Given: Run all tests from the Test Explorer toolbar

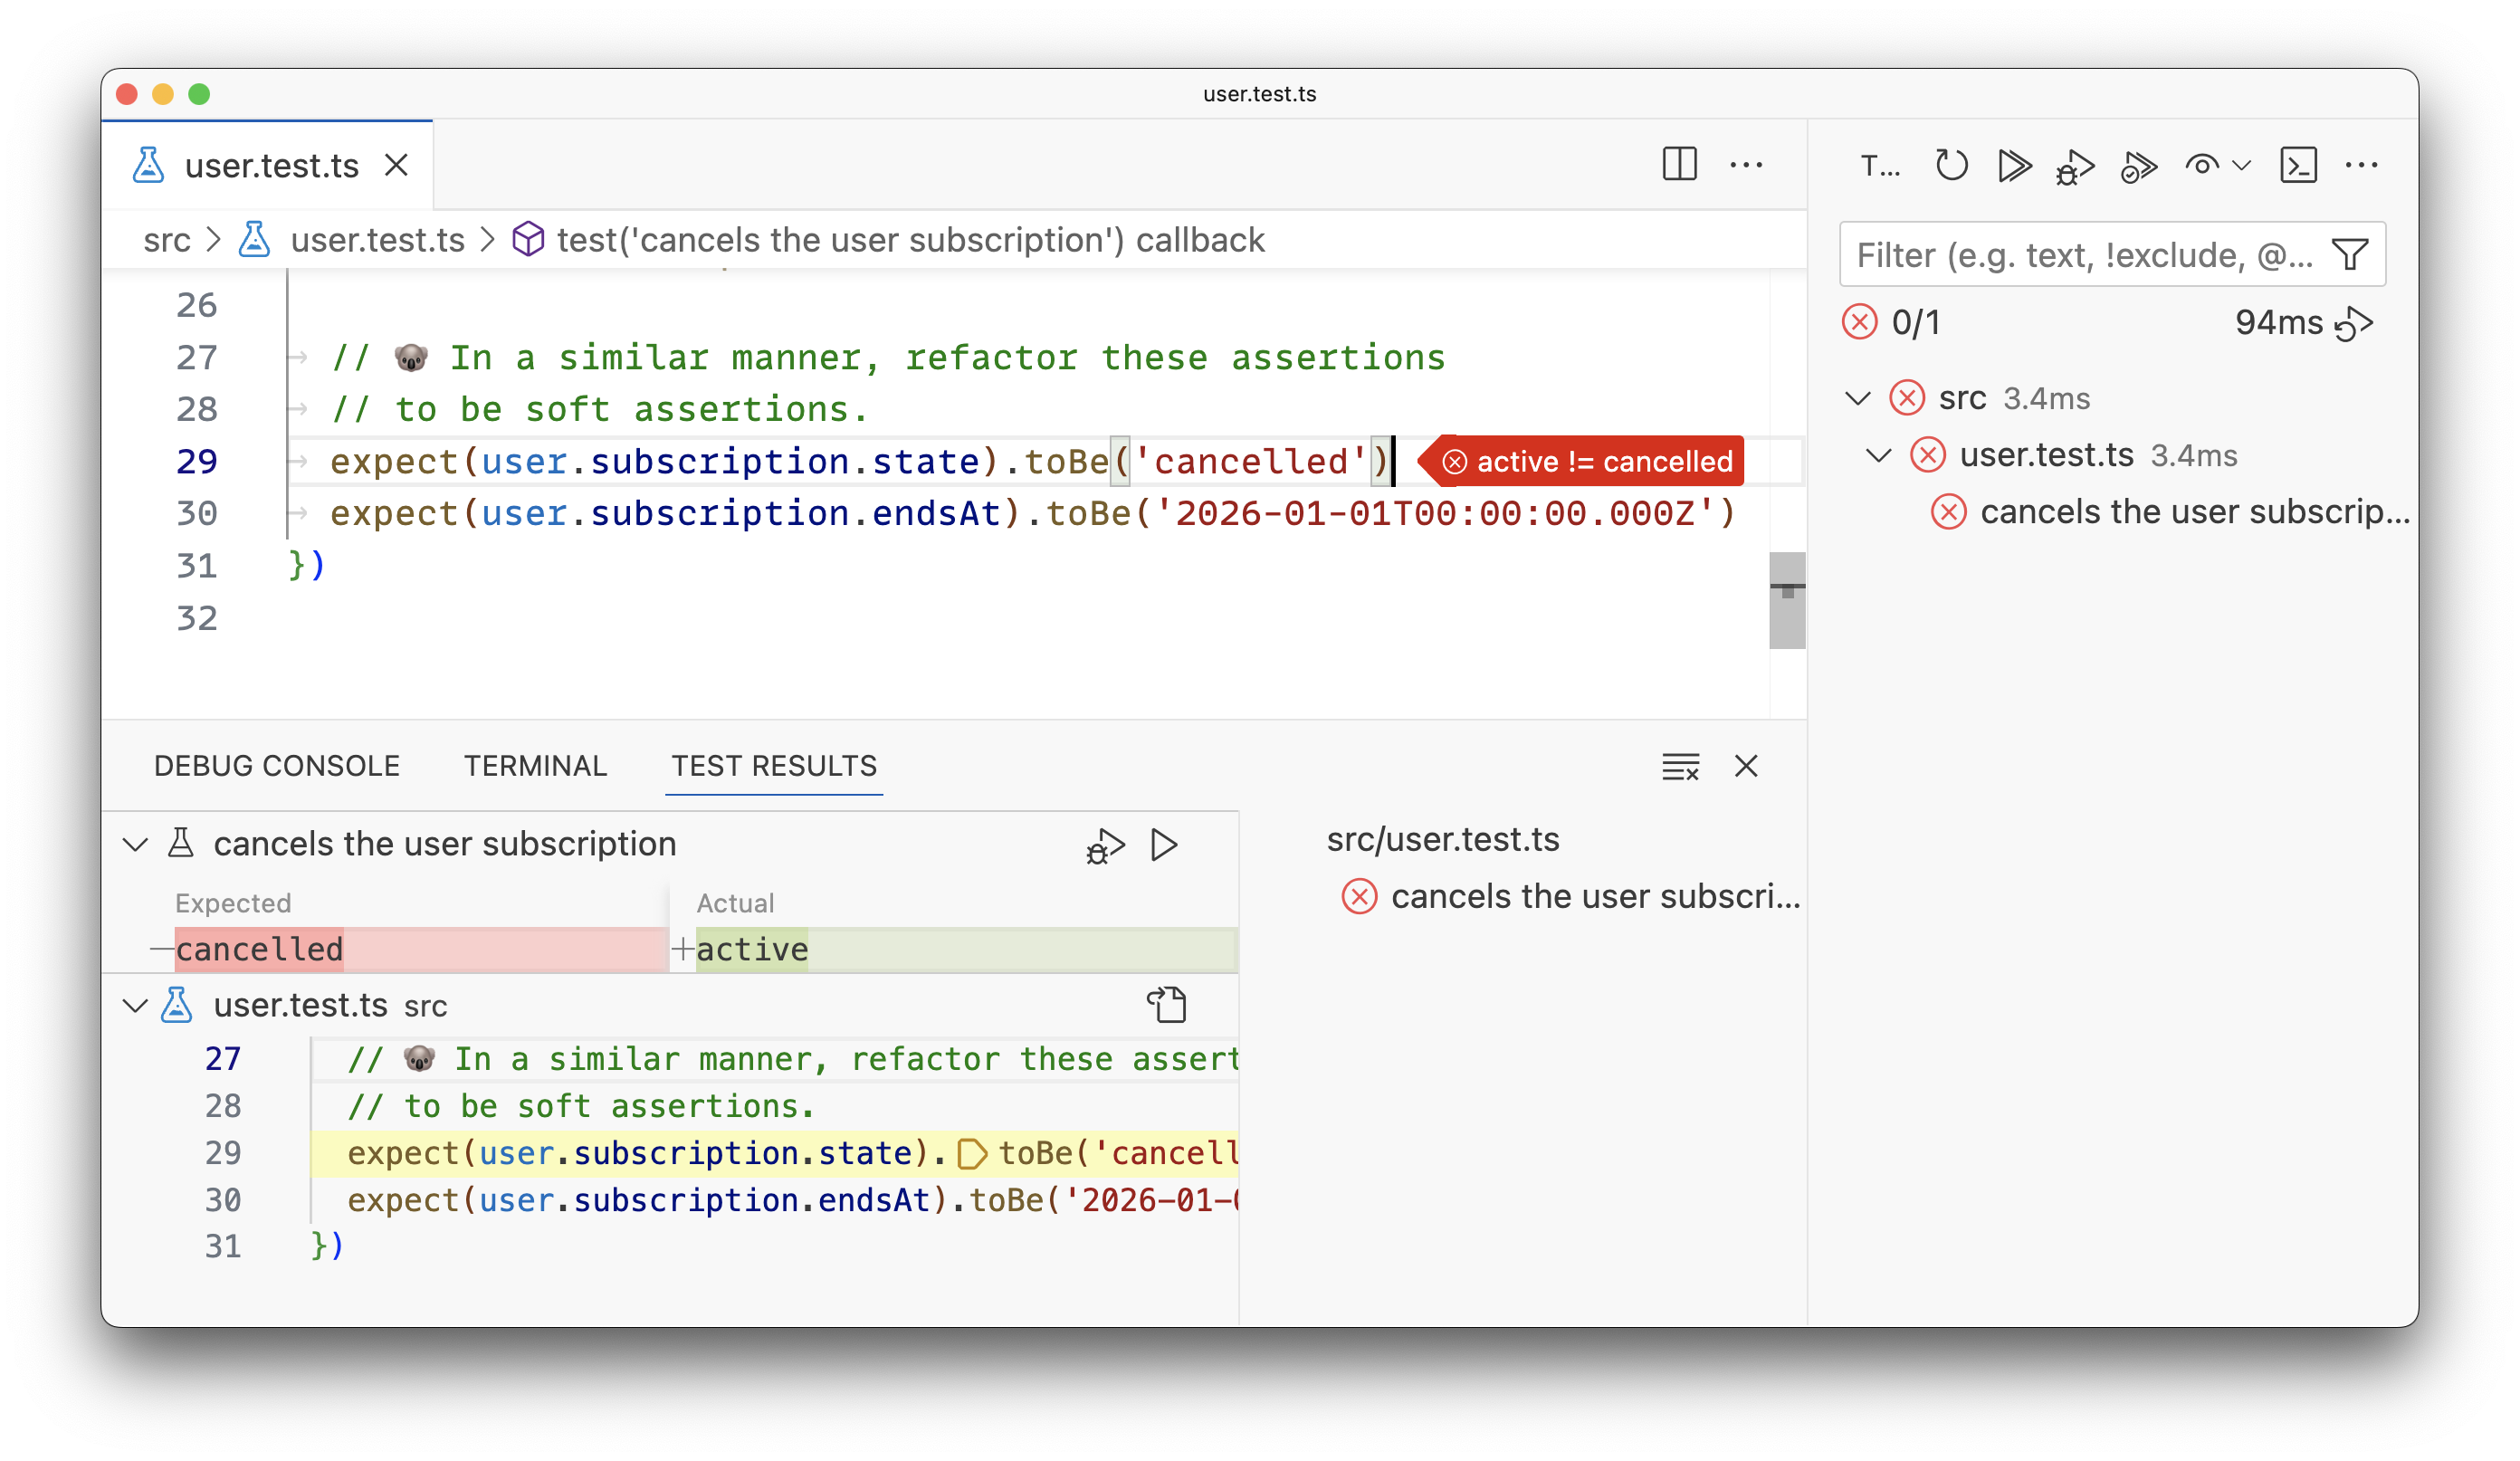Looking at the screenshot, I should click(2014, 167).
